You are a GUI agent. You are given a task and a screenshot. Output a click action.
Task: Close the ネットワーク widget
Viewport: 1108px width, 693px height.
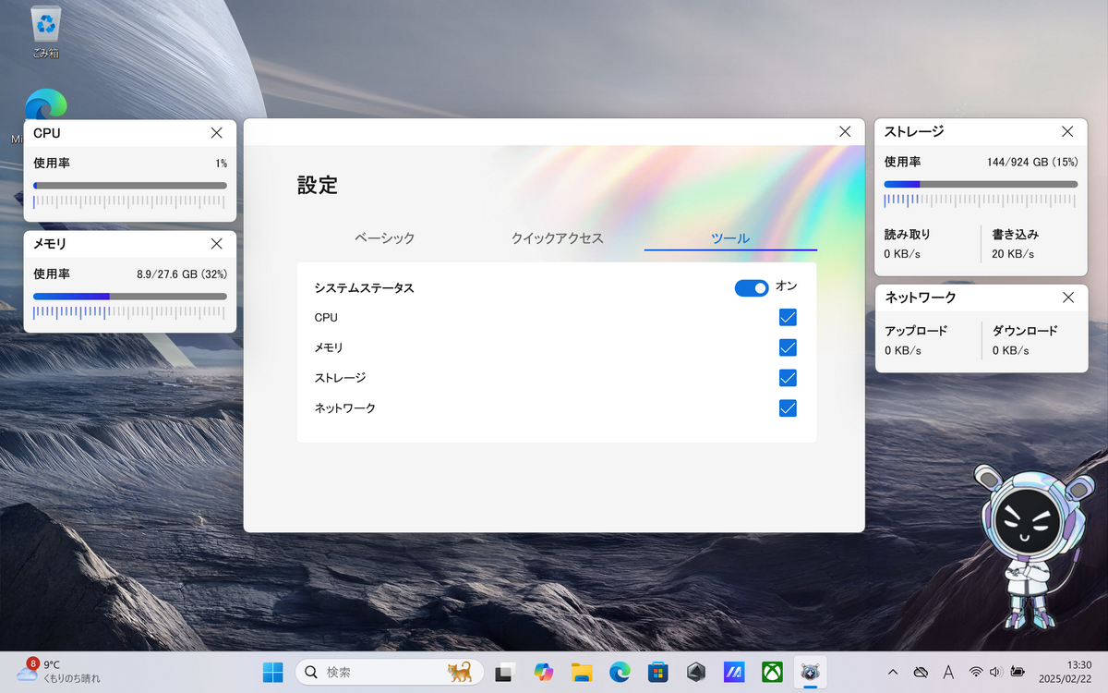click(1067, 298)
